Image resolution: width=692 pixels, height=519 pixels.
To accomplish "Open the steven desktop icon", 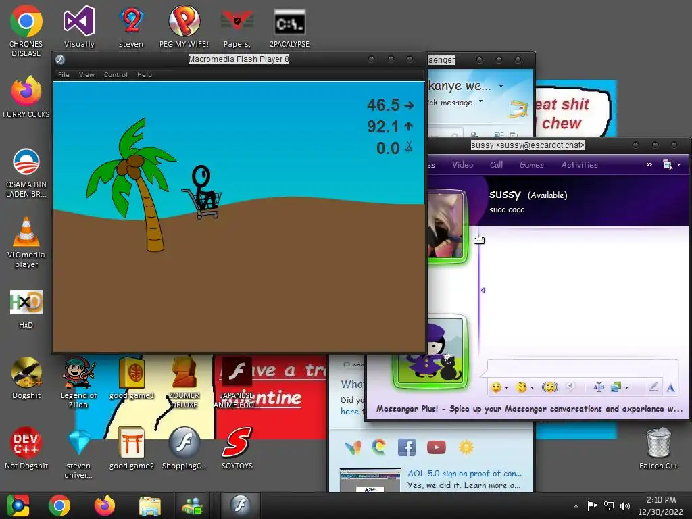I will (131, 26).
